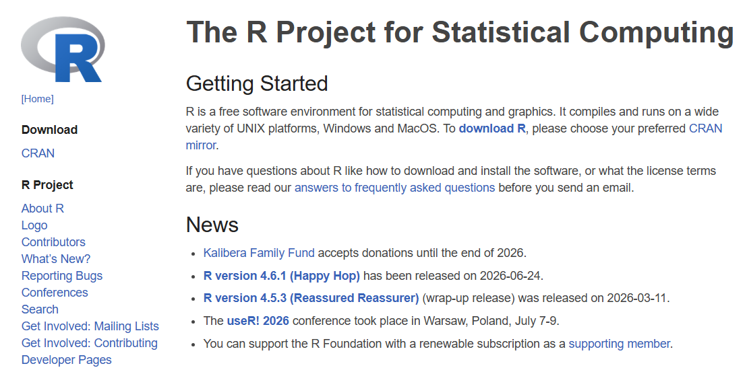Viewport: 747px width, 372px height.
Task: Click the bold download R link
Action: tap(493, 128)
